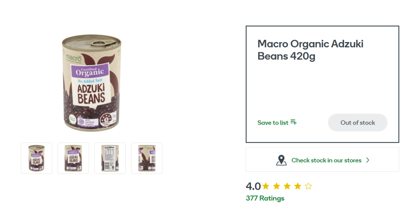Click the fourth yellow rating star
The image size is (409, 205).
click(x=298, y=186)
